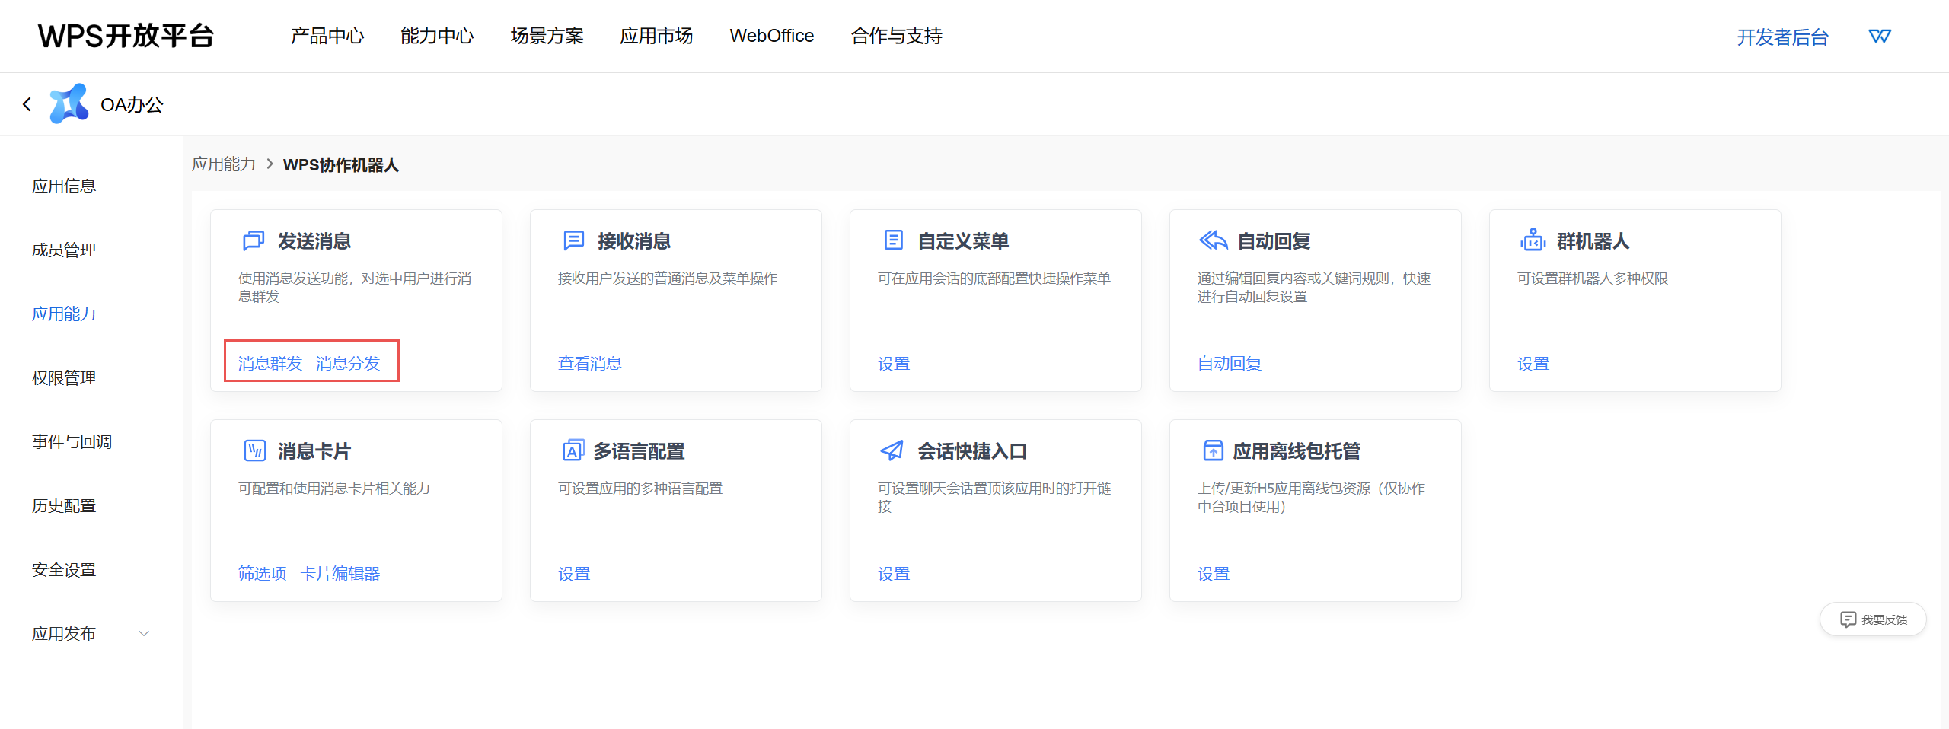Screen dimensions: 1949x729
Task: Click the 接收消息 message icon
Action: 572,240
